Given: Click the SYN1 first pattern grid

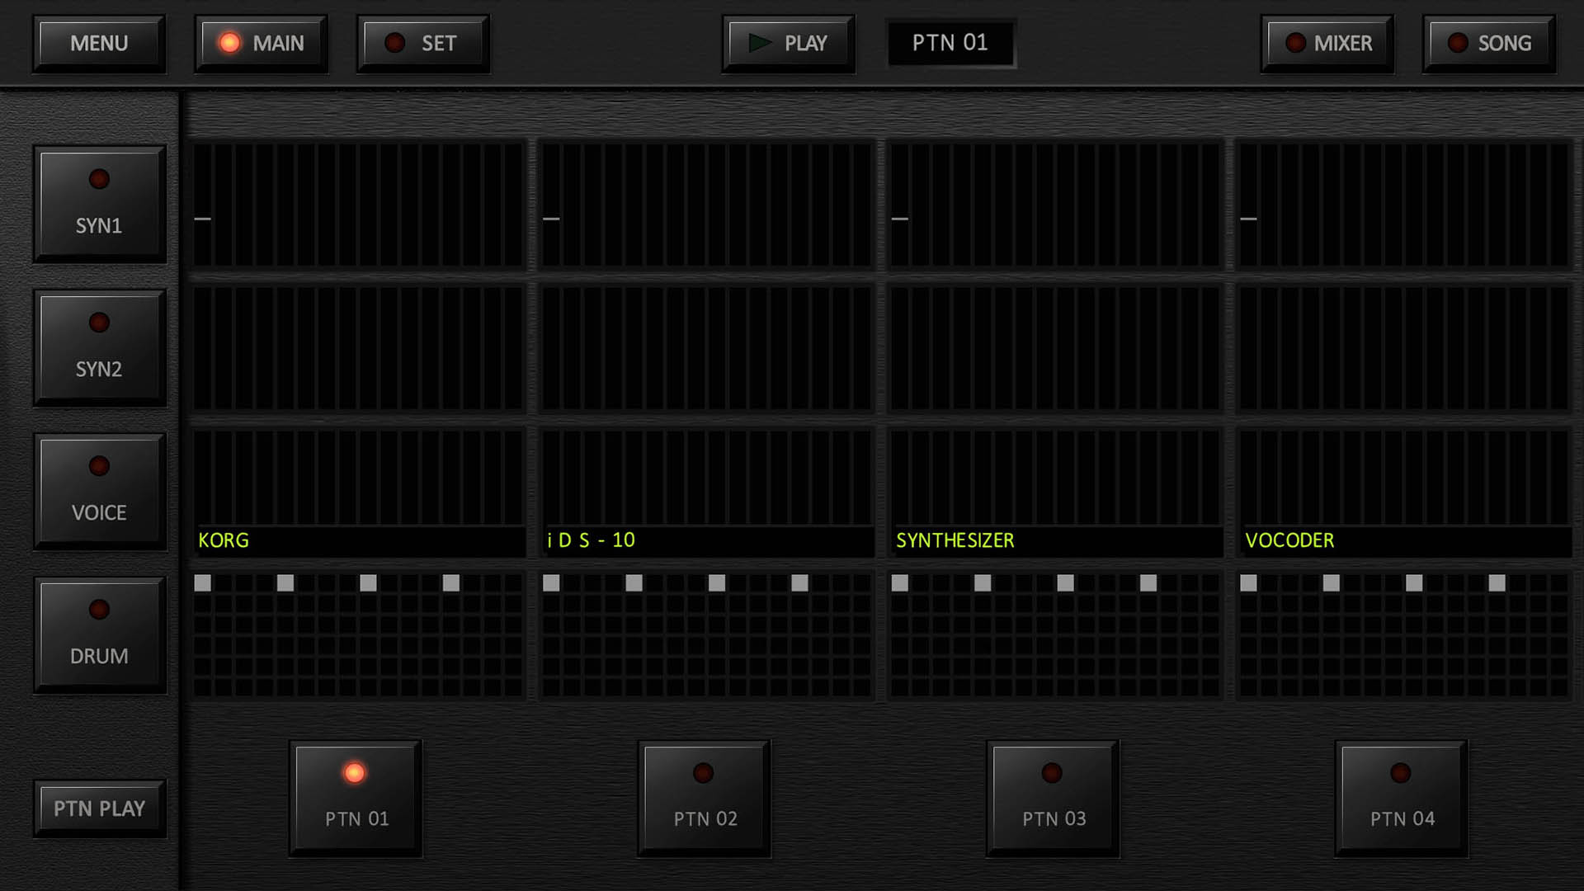Looking at the screenshot, I should (x=358, y=205).
